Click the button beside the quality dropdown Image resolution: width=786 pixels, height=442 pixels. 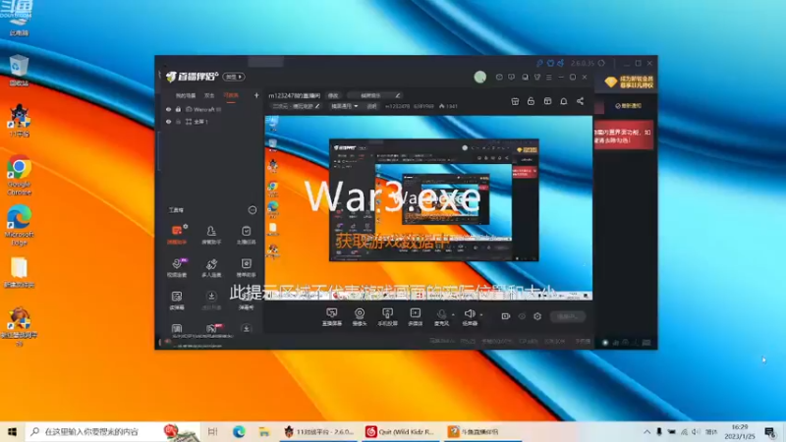[371, 106]
